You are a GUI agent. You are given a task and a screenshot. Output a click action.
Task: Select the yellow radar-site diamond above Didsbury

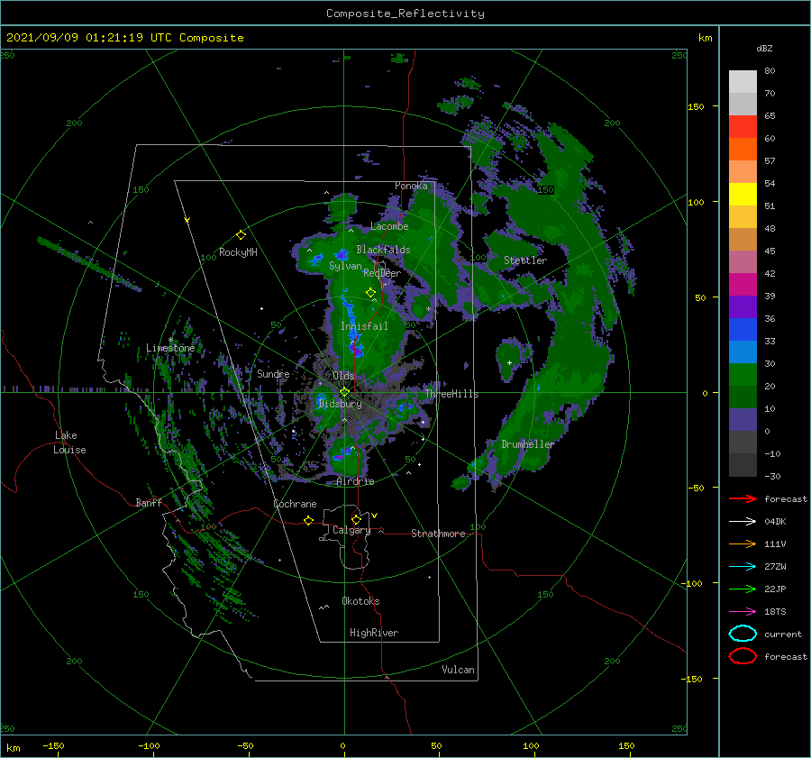(x=344, y=392)
